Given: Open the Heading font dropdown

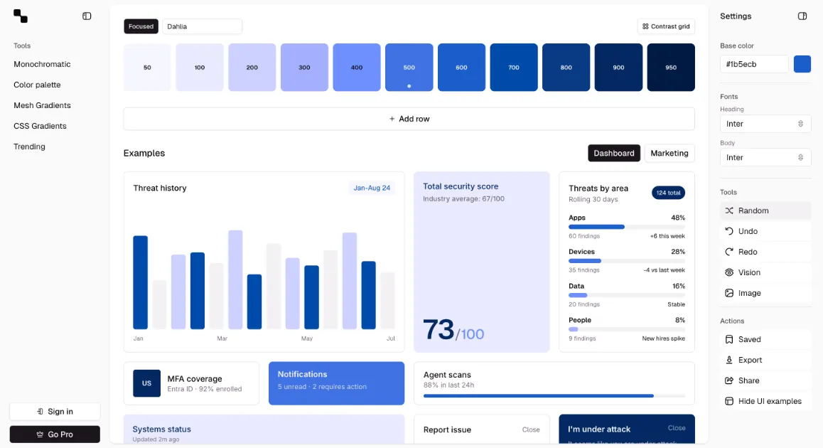Looking at the screenshot, I should coord(765,124).
